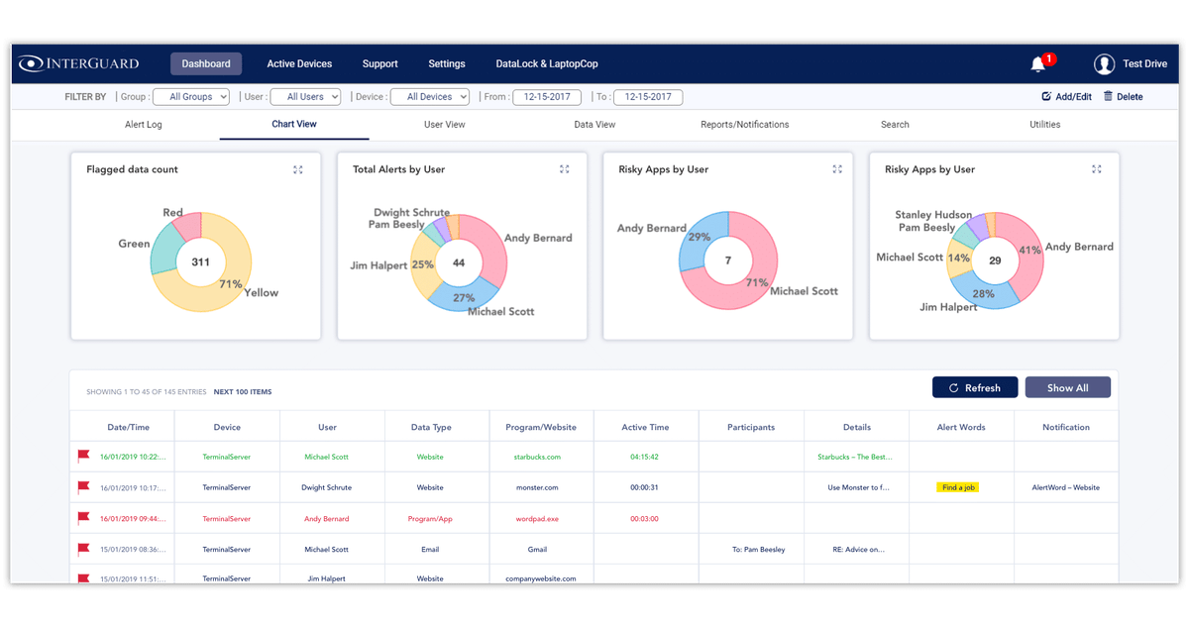Expand the Flagged data count chart
The image size is (1189, 626).
(x=298, y=169)
